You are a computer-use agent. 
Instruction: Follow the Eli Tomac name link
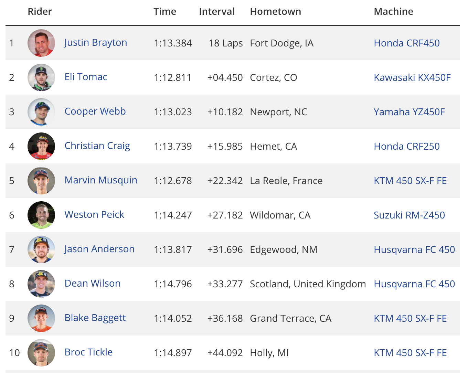[86, 77]
